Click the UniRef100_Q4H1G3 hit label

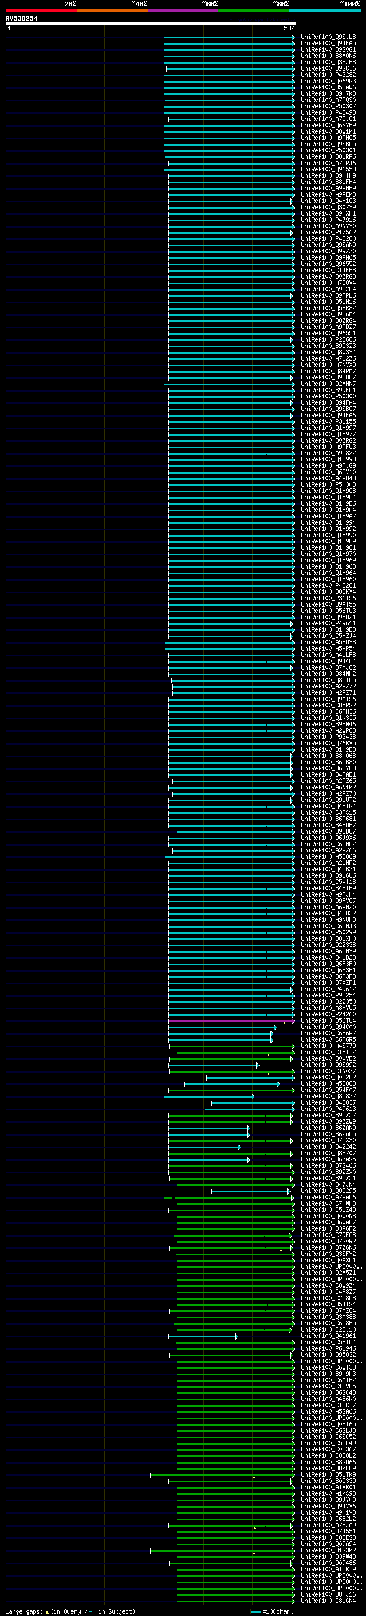pyautogui.click(x=328, y=201)
